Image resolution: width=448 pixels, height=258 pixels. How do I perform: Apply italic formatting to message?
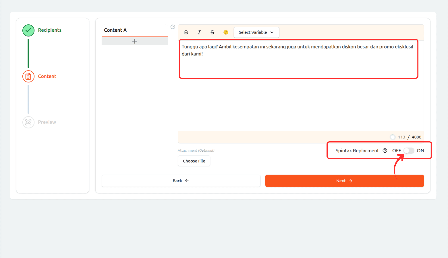click(199, 32)
